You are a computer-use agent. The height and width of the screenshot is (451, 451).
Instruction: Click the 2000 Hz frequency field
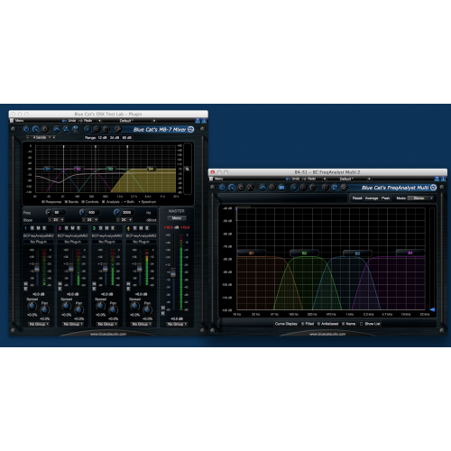point(128,212)
